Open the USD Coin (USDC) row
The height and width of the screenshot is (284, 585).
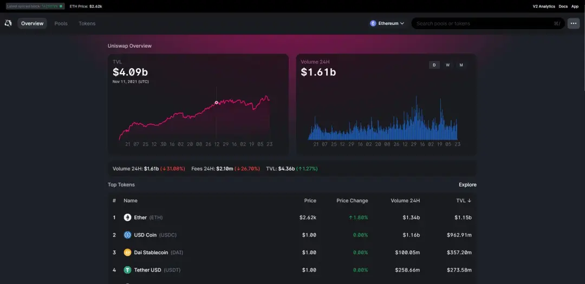(x=292, y=235)
